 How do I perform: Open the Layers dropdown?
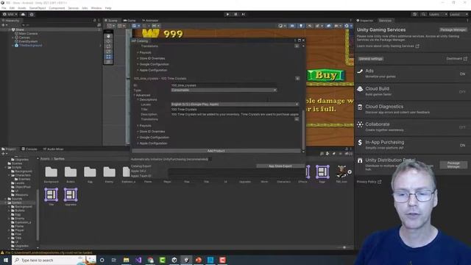click(438, 14)
